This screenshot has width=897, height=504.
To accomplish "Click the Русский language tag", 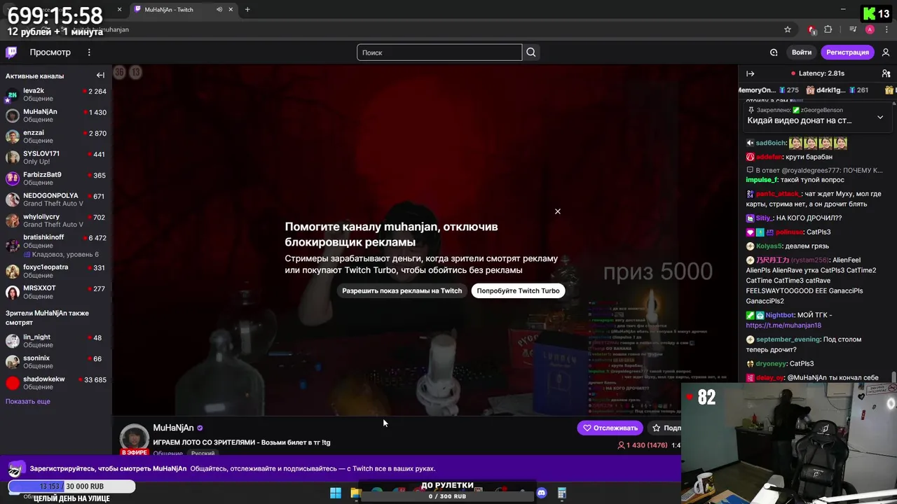I will [x=203, y=454].
